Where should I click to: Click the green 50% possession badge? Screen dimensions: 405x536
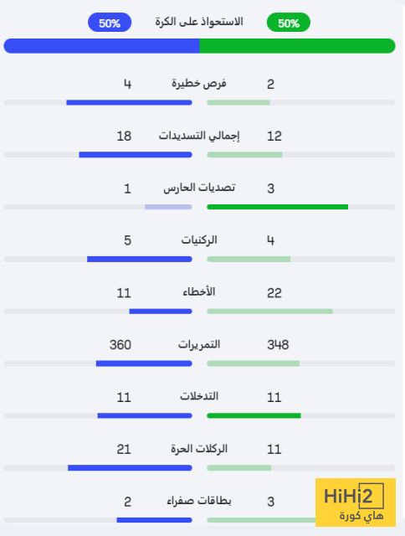(x=289, y=23)
